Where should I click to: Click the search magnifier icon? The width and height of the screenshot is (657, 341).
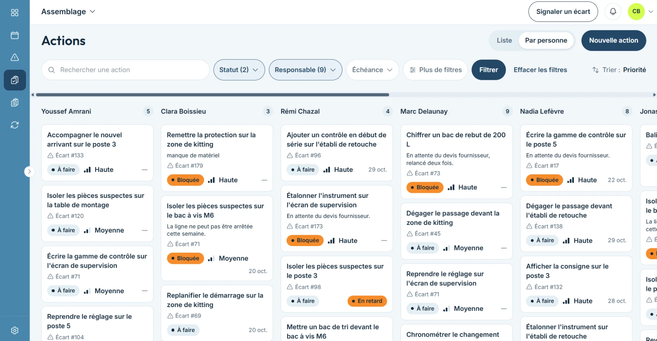tap(51, 70)
